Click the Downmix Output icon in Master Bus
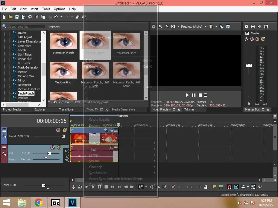Screen dimensions: 278x208 [253, 27]
